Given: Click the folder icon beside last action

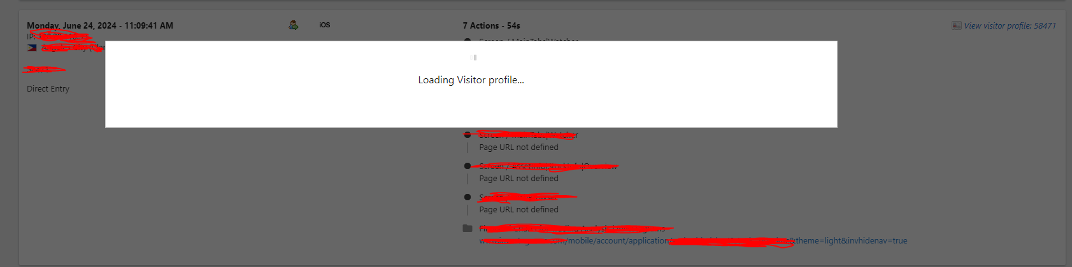Looking at the screenshot, I should (468, 228).
